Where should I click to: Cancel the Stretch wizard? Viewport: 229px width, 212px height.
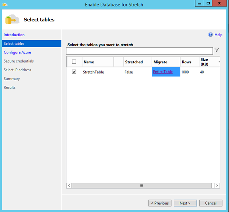point(211,203)
